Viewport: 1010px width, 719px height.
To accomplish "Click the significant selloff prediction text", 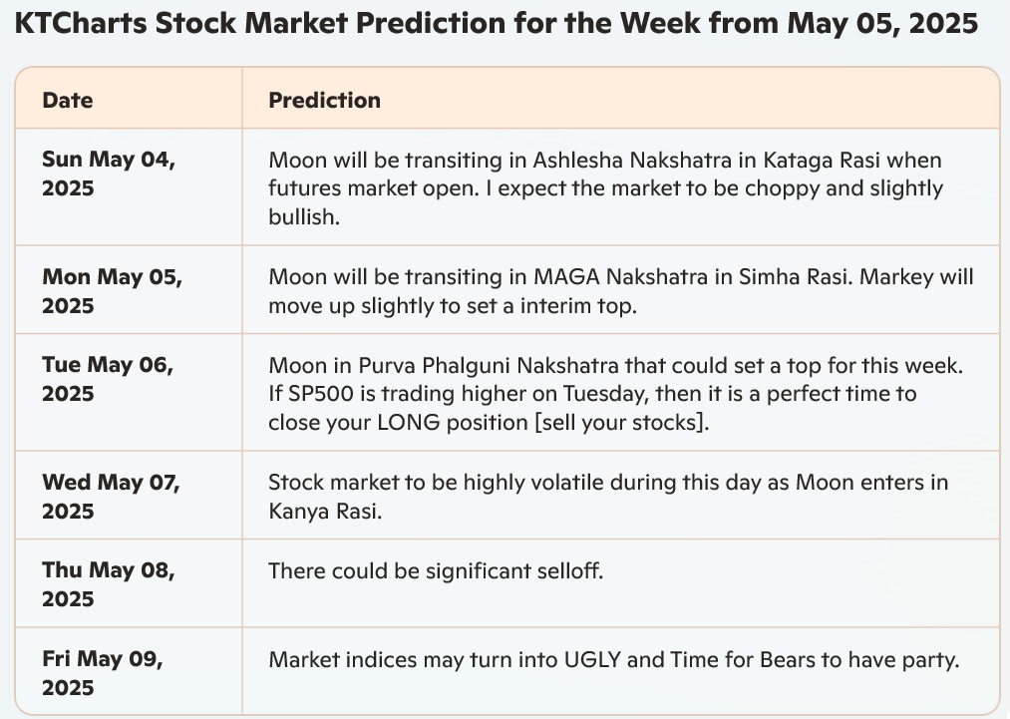I will pyautogui.click(x=436, y=570).
